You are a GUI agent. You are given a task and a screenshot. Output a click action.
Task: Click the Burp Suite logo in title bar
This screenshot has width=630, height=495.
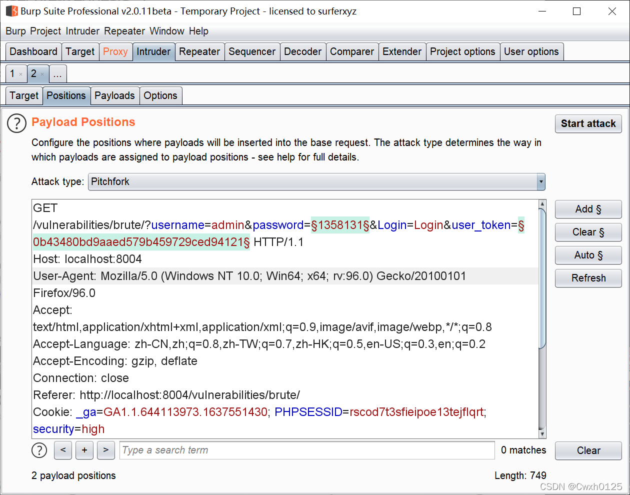click(x=11, y=10)
